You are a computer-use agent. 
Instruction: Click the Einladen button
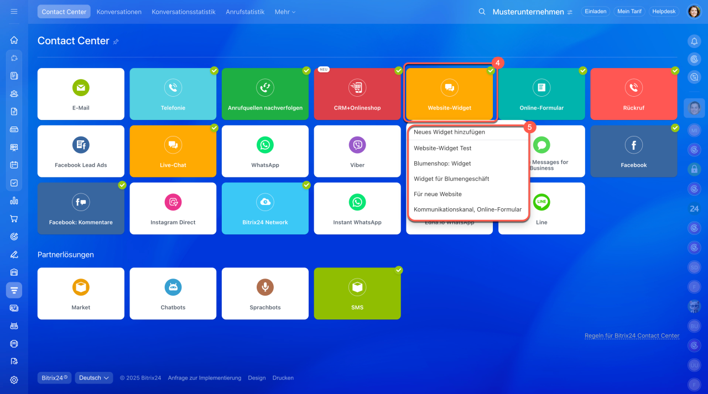(595, 12)
